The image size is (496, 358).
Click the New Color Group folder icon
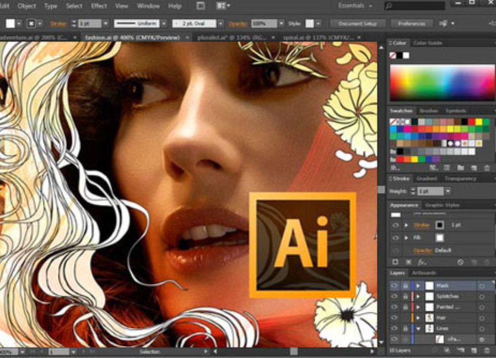(460, 167)
